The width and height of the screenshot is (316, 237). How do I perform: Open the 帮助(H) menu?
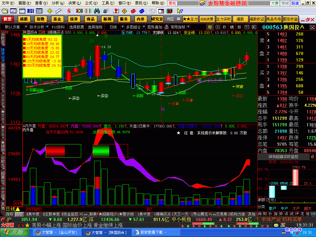[x=158, y=3]
